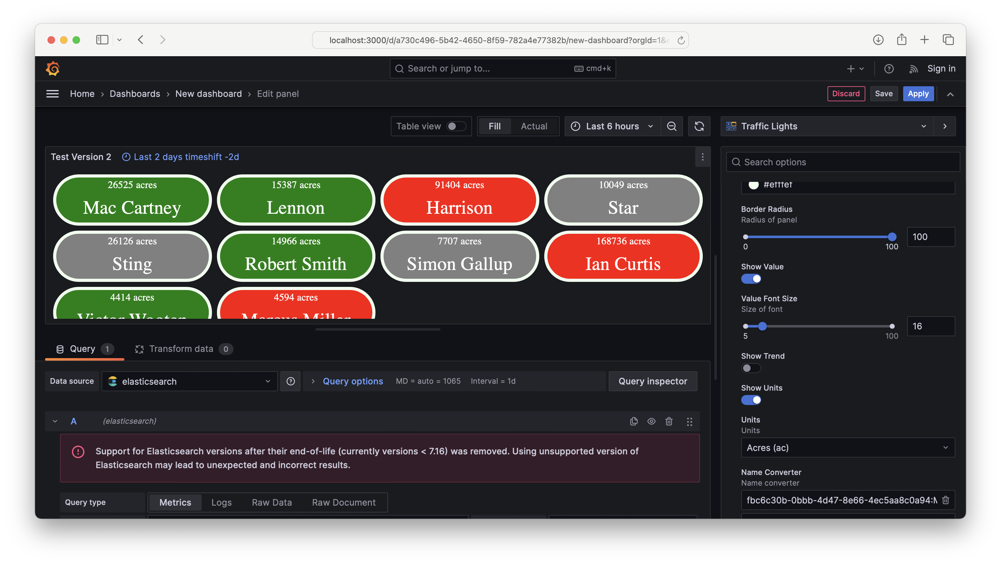Expand the Query options section
The image size is (1001, 565).
tap(352, 381)
